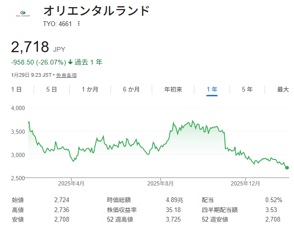Click the market cap value 4.89兆
The height and width of the screenshot is (232, 294).
click(x=175, y=200)
